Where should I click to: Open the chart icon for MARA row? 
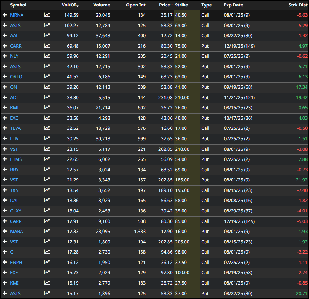click(47, 231)
